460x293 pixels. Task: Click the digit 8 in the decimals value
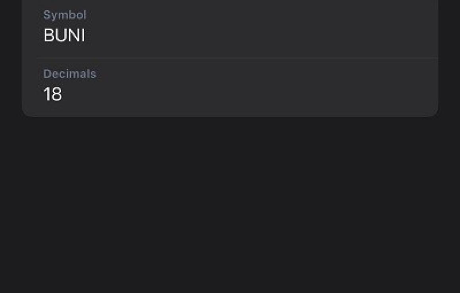coord(57,94)
